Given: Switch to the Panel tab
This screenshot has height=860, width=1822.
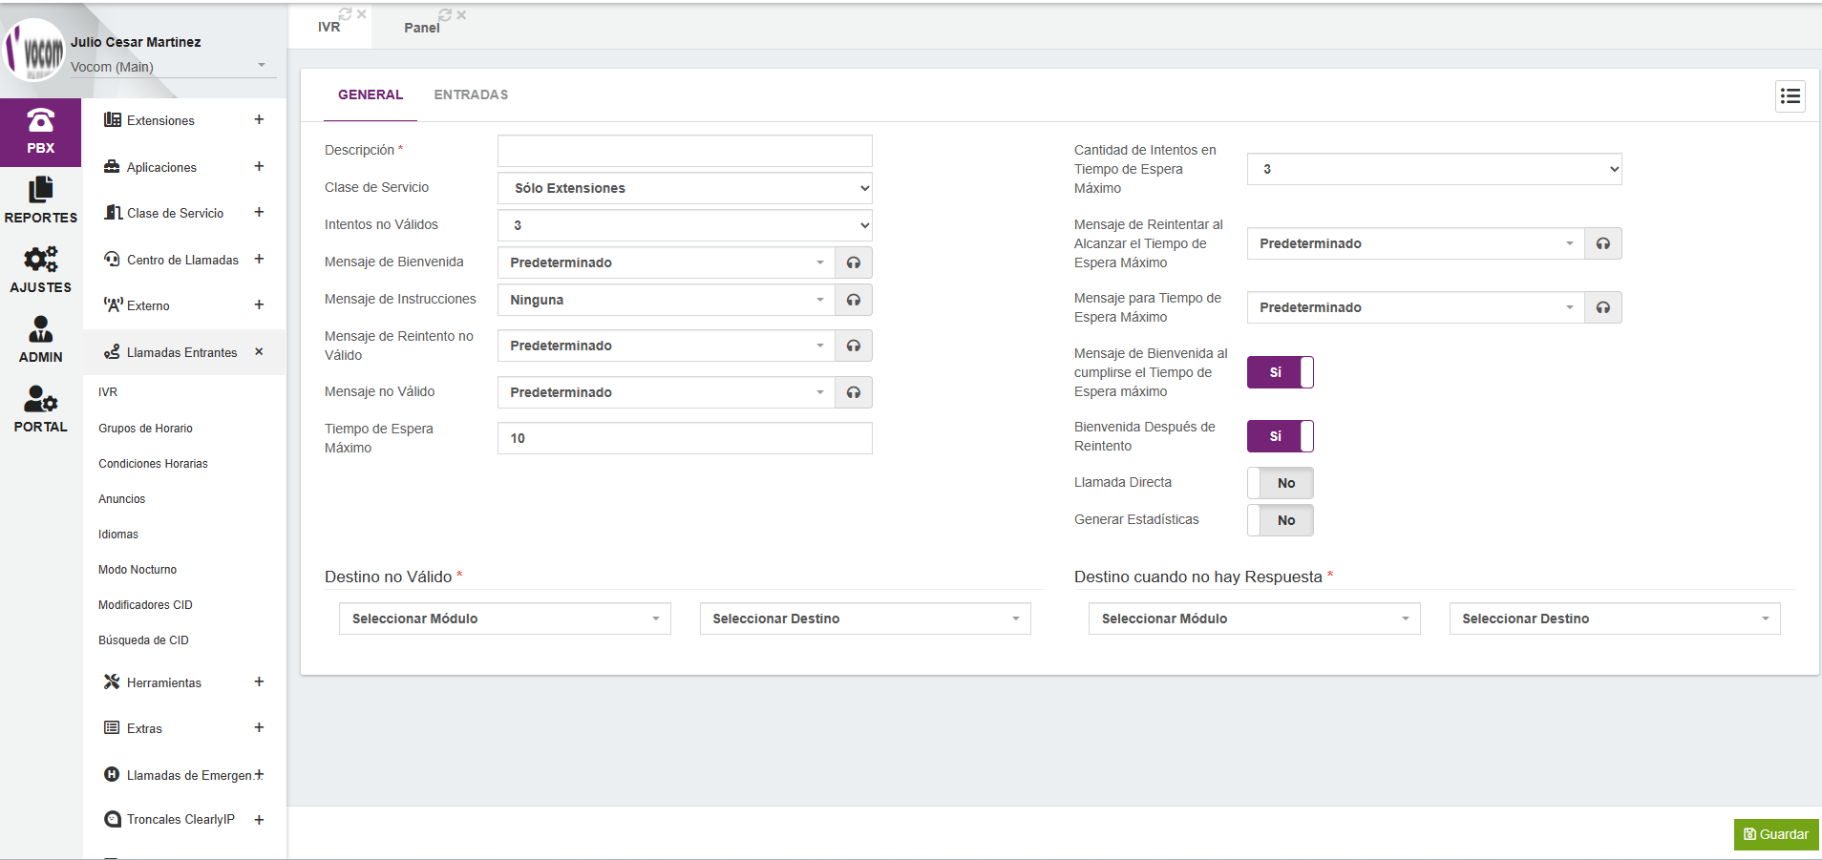Looking at the screenshot, I should pos(421,28).
